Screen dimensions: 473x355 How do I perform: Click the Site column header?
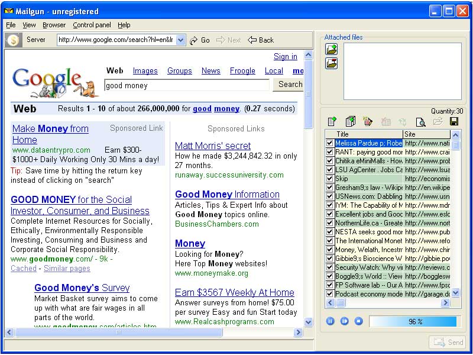click(x=426, y=134)
